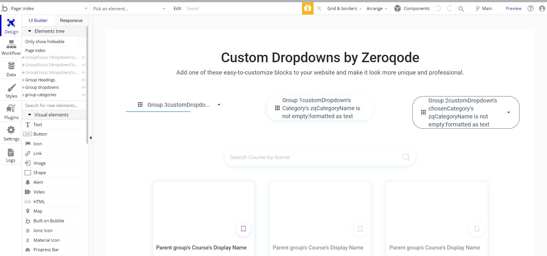Toggle visibility of GroupFocus 2dropdownCo...
The width and height of the screenshot is (547, 256).
pyautogui.click(x=83, y=65)
